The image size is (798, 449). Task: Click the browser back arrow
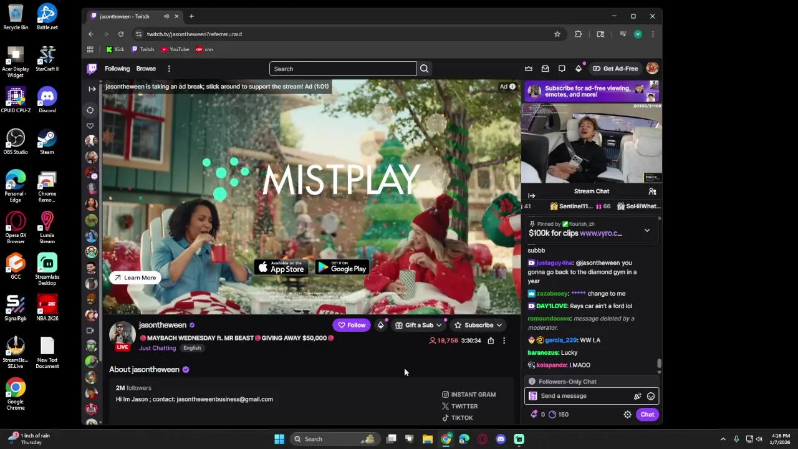pyautogui.click(x=91, y=34)
